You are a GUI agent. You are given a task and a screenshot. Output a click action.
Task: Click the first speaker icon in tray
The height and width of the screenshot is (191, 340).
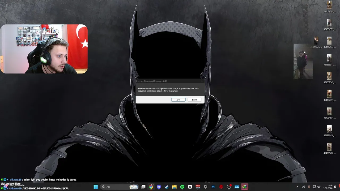point(303,187)
